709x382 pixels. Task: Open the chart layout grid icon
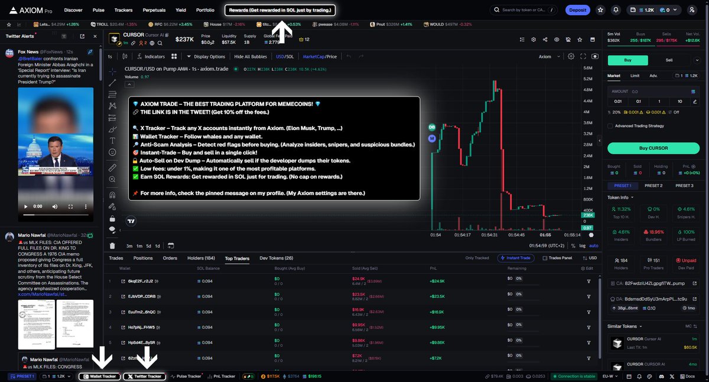coord(174,56)
